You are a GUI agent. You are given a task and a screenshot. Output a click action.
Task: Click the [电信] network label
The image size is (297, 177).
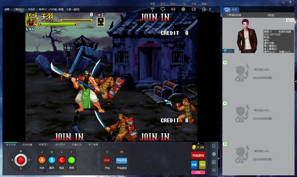[x=271, y=15]
